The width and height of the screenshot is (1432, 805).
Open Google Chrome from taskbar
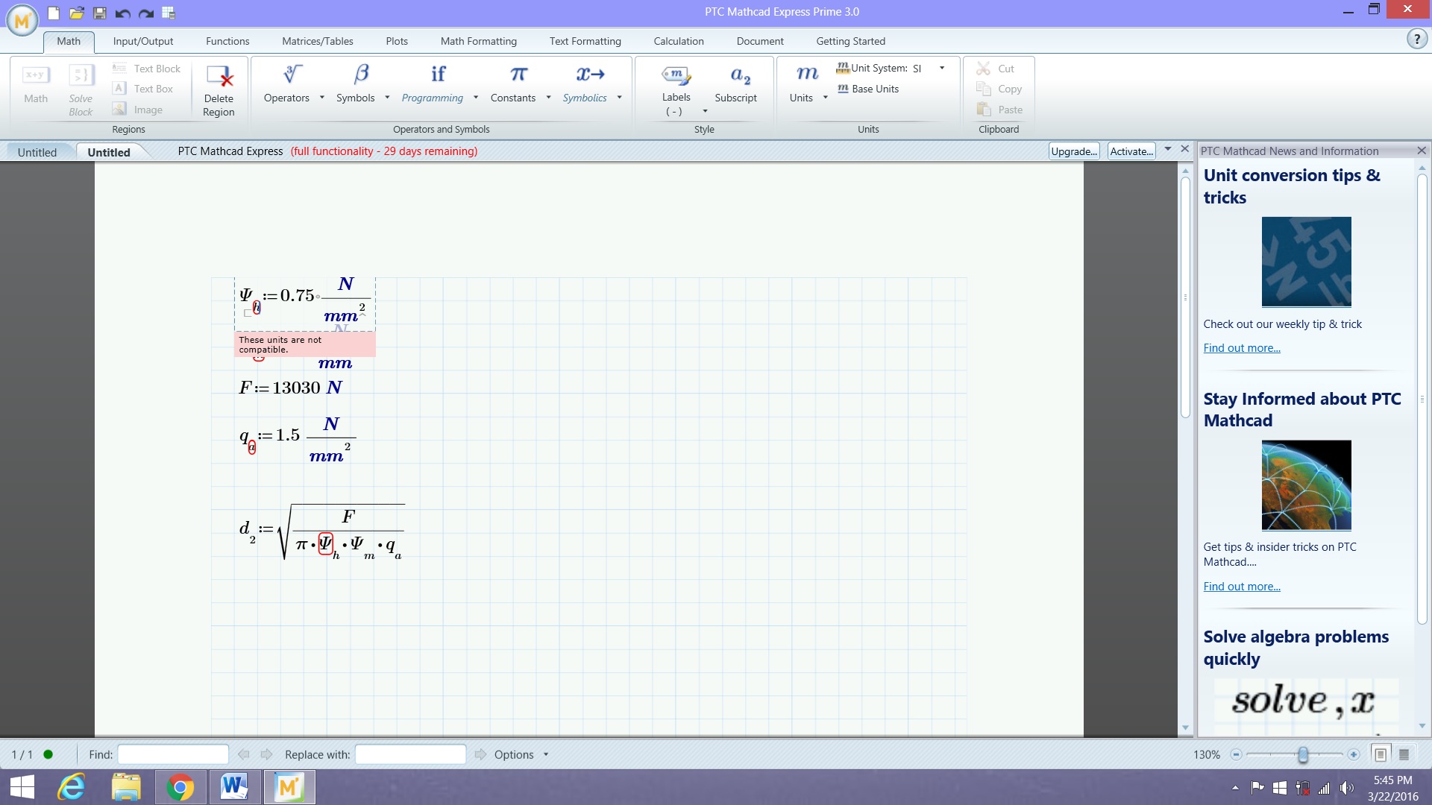coord(180,787)
